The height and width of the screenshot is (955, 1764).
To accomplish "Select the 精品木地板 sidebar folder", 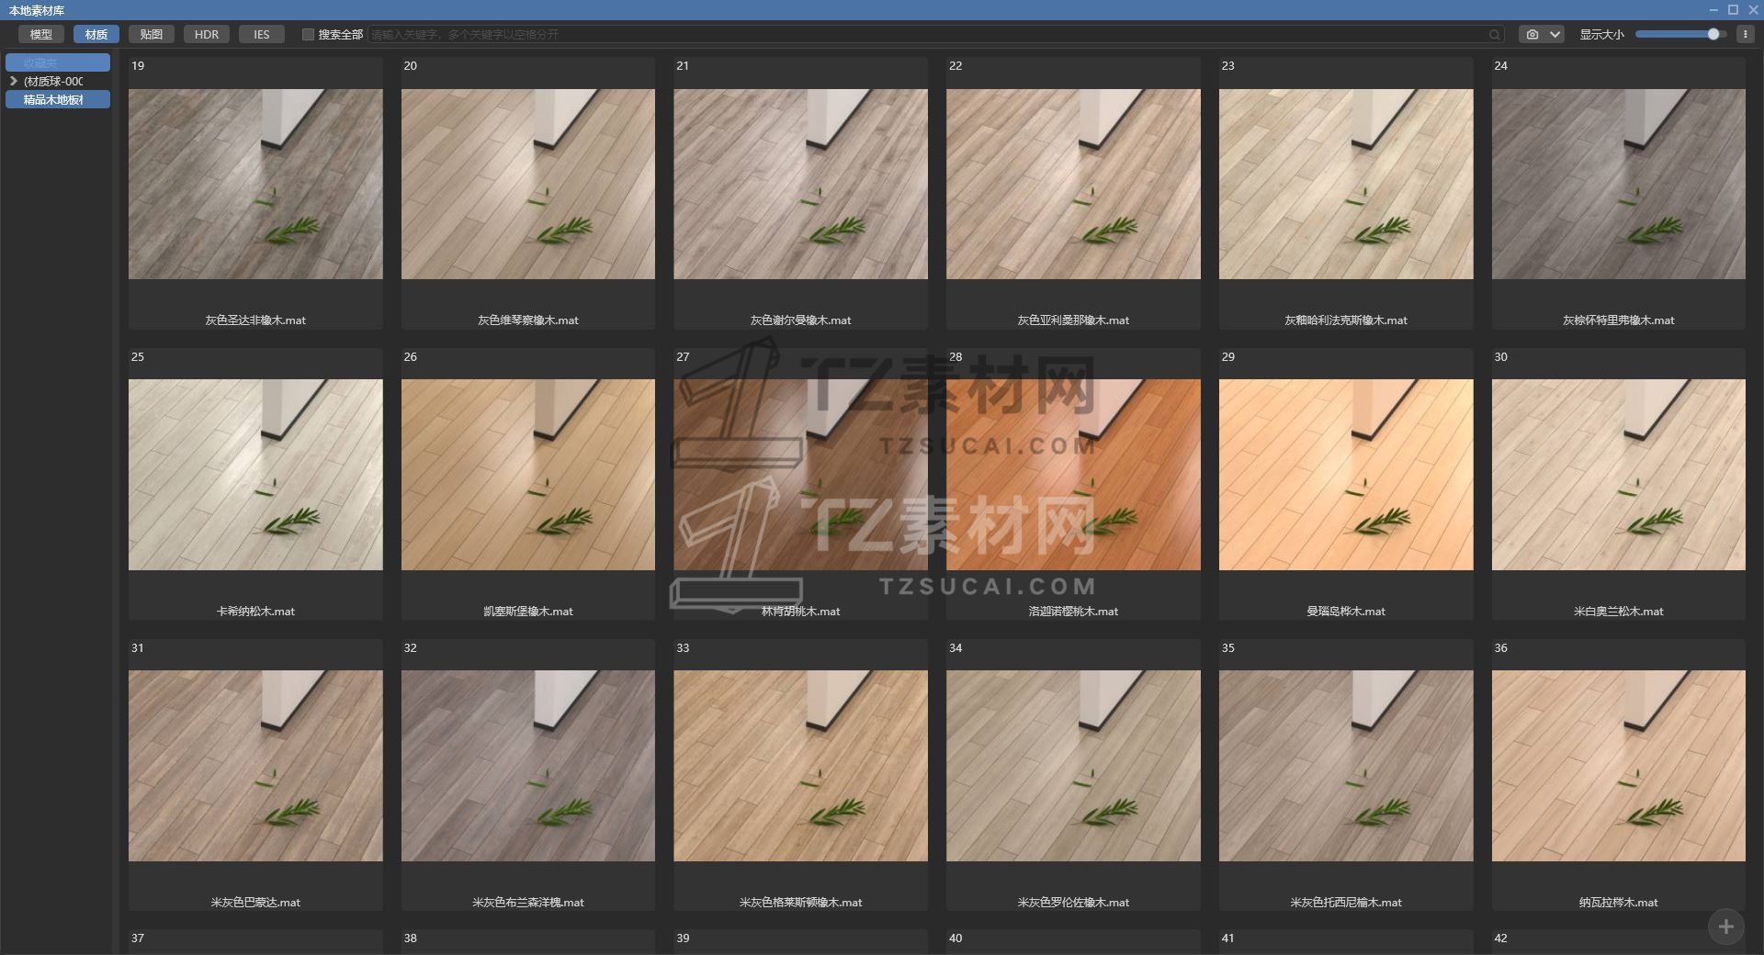I will [x=58, y=99].
